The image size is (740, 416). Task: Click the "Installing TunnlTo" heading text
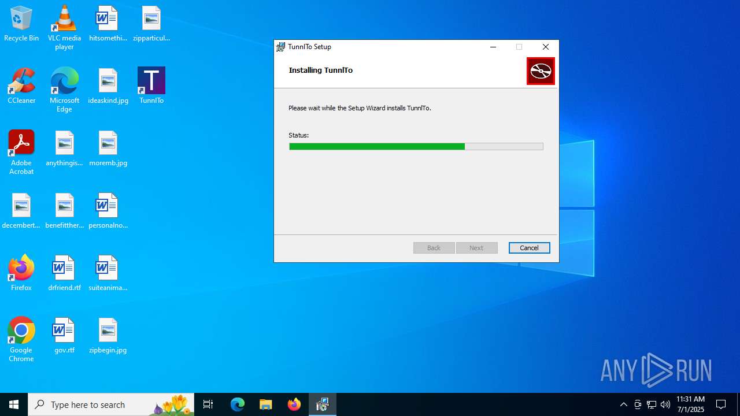point(320,70)
